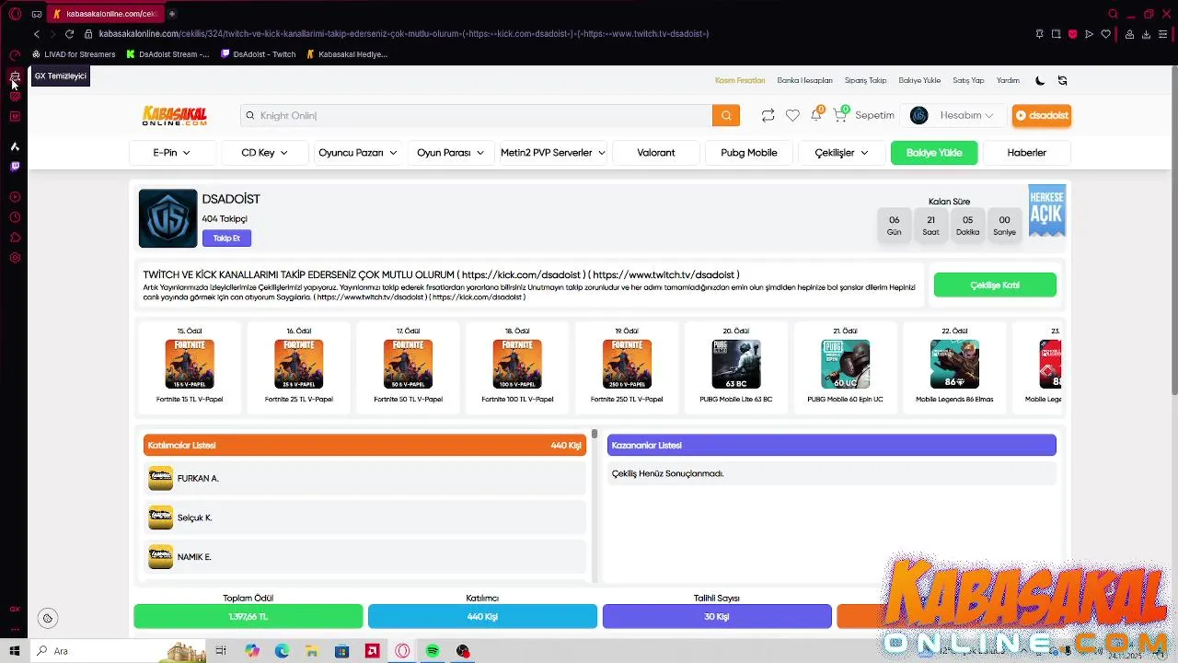
Task: Open Spotify from the taskbar
Action: pos(433,651)
